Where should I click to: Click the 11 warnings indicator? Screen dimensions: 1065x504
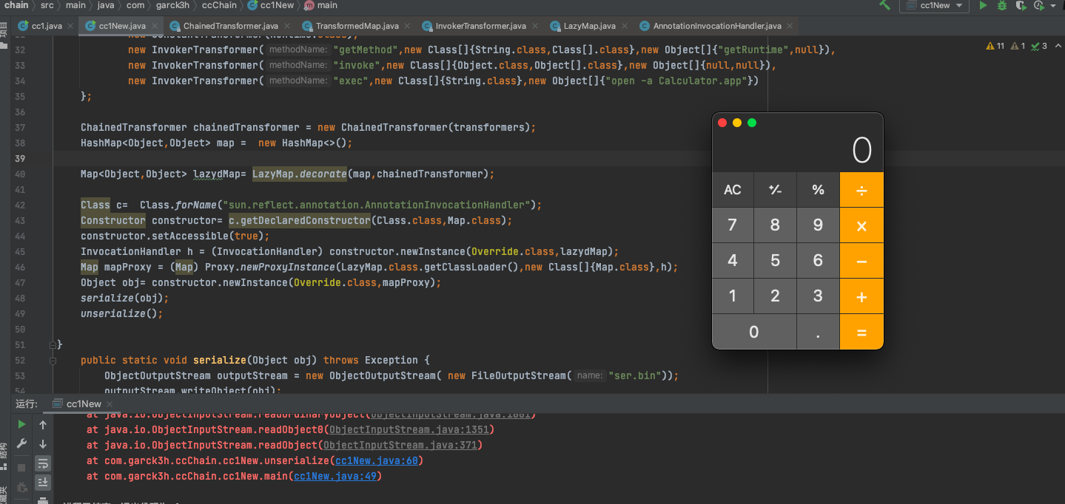(995, 46)
